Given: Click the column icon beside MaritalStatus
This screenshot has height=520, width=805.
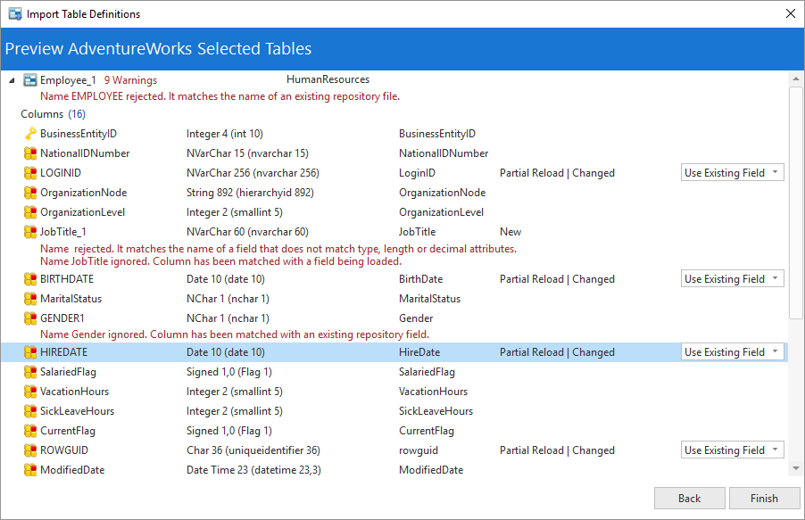Looking at the screenshot, I should click(30, 299).
